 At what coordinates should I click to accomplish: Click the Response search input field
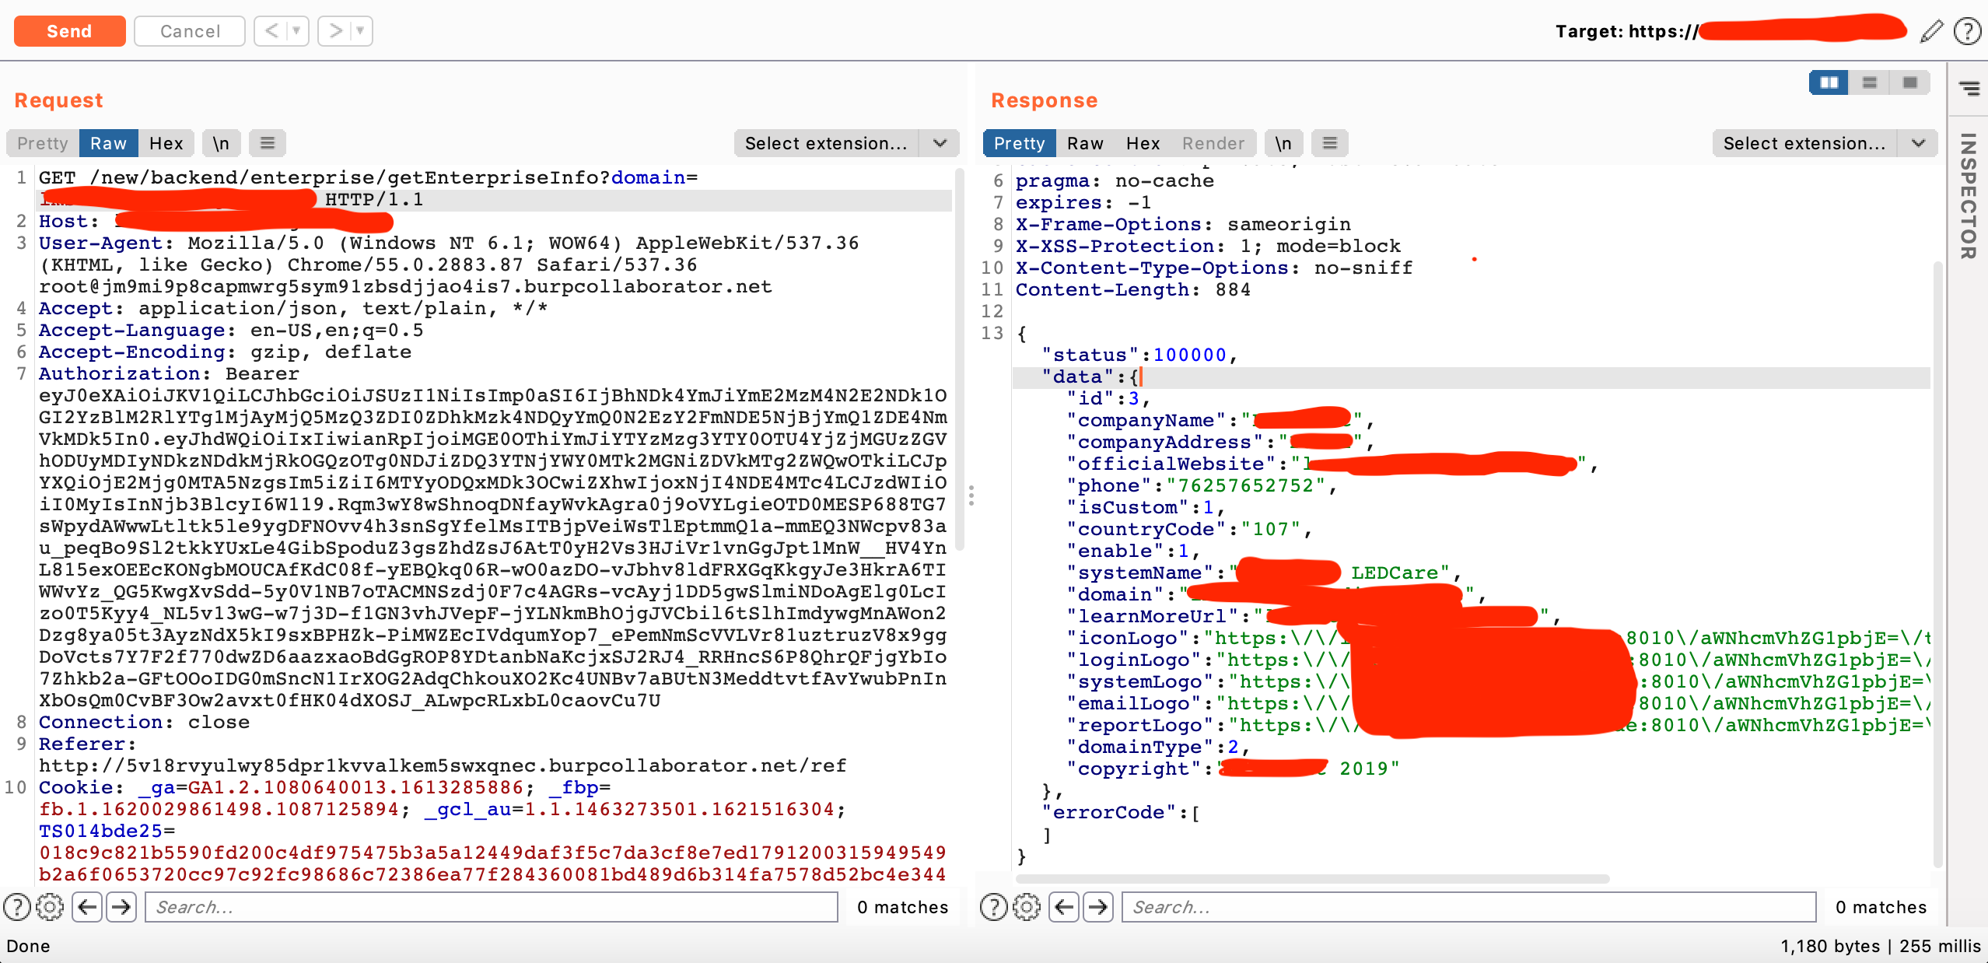pos(1468,907)
